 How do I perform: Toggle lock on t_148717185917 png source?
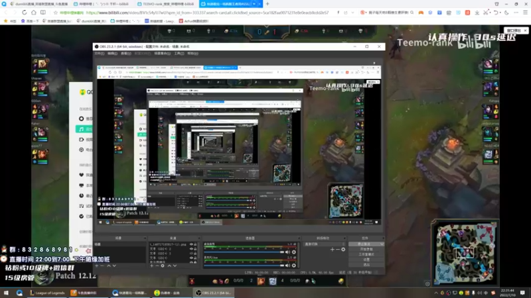pos(195,244)
